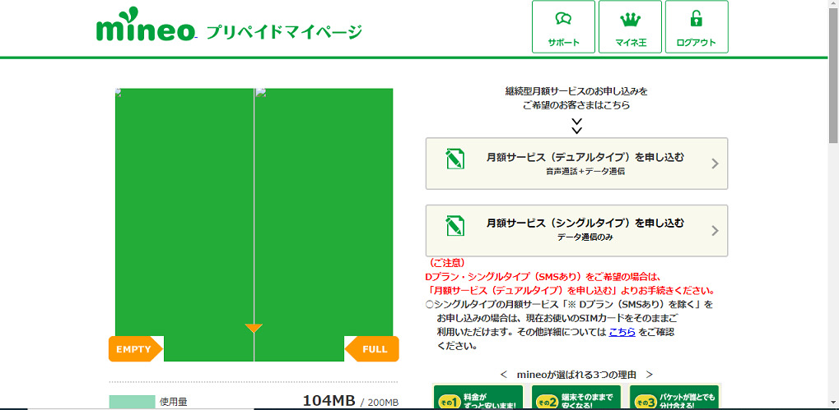Image resolution: width=839 pixels, height=410 pixels.
Task: Click next arrow beside mineoが選ばれる3つの理由
Action: click(x=649, y=374)
